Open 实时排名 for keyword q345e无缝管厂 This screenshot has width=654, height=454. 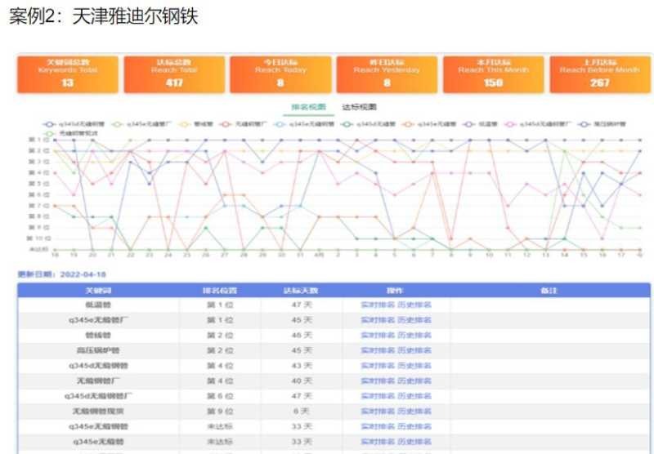click(378, 320)
